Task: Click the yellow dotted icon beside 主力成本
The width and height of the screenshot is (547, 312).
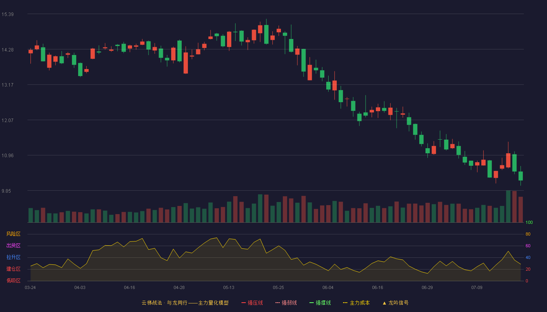Action: 345,303
